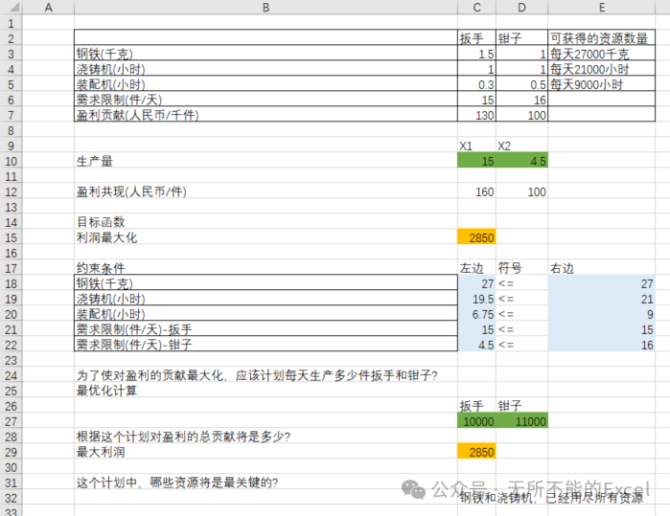Viewport: 670px width, 516px height.
Task: Select cell 每天21000小时
Action: tap(601, 69)
